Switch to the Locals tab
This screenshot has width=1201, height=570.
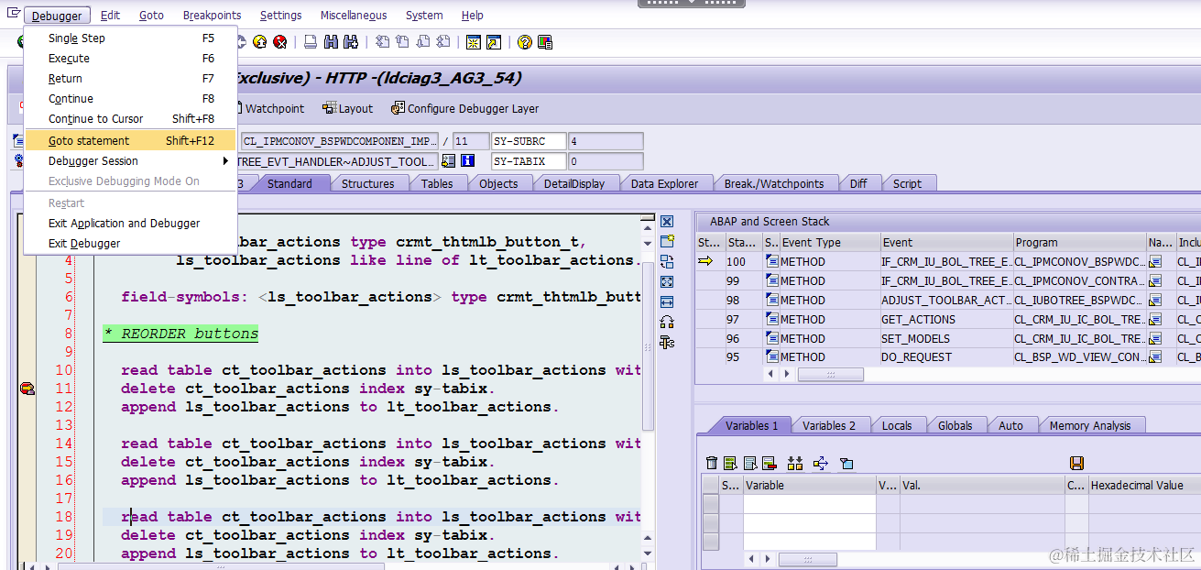pyautogui.click(x=896, y=425)
